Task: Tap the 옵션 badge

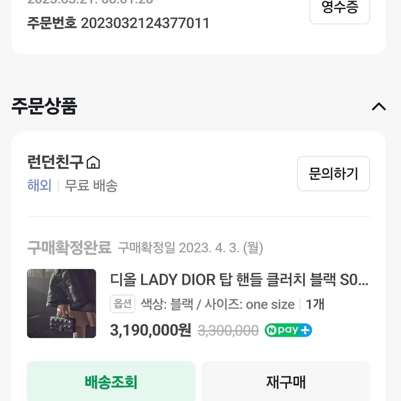Action: coord(123,304)
